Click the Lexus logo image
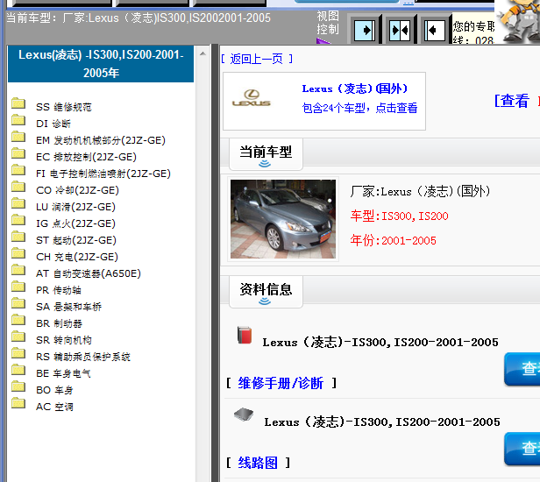Image resolution: width=540 pixels, height=482 pixels. click(x=252, y=98)
